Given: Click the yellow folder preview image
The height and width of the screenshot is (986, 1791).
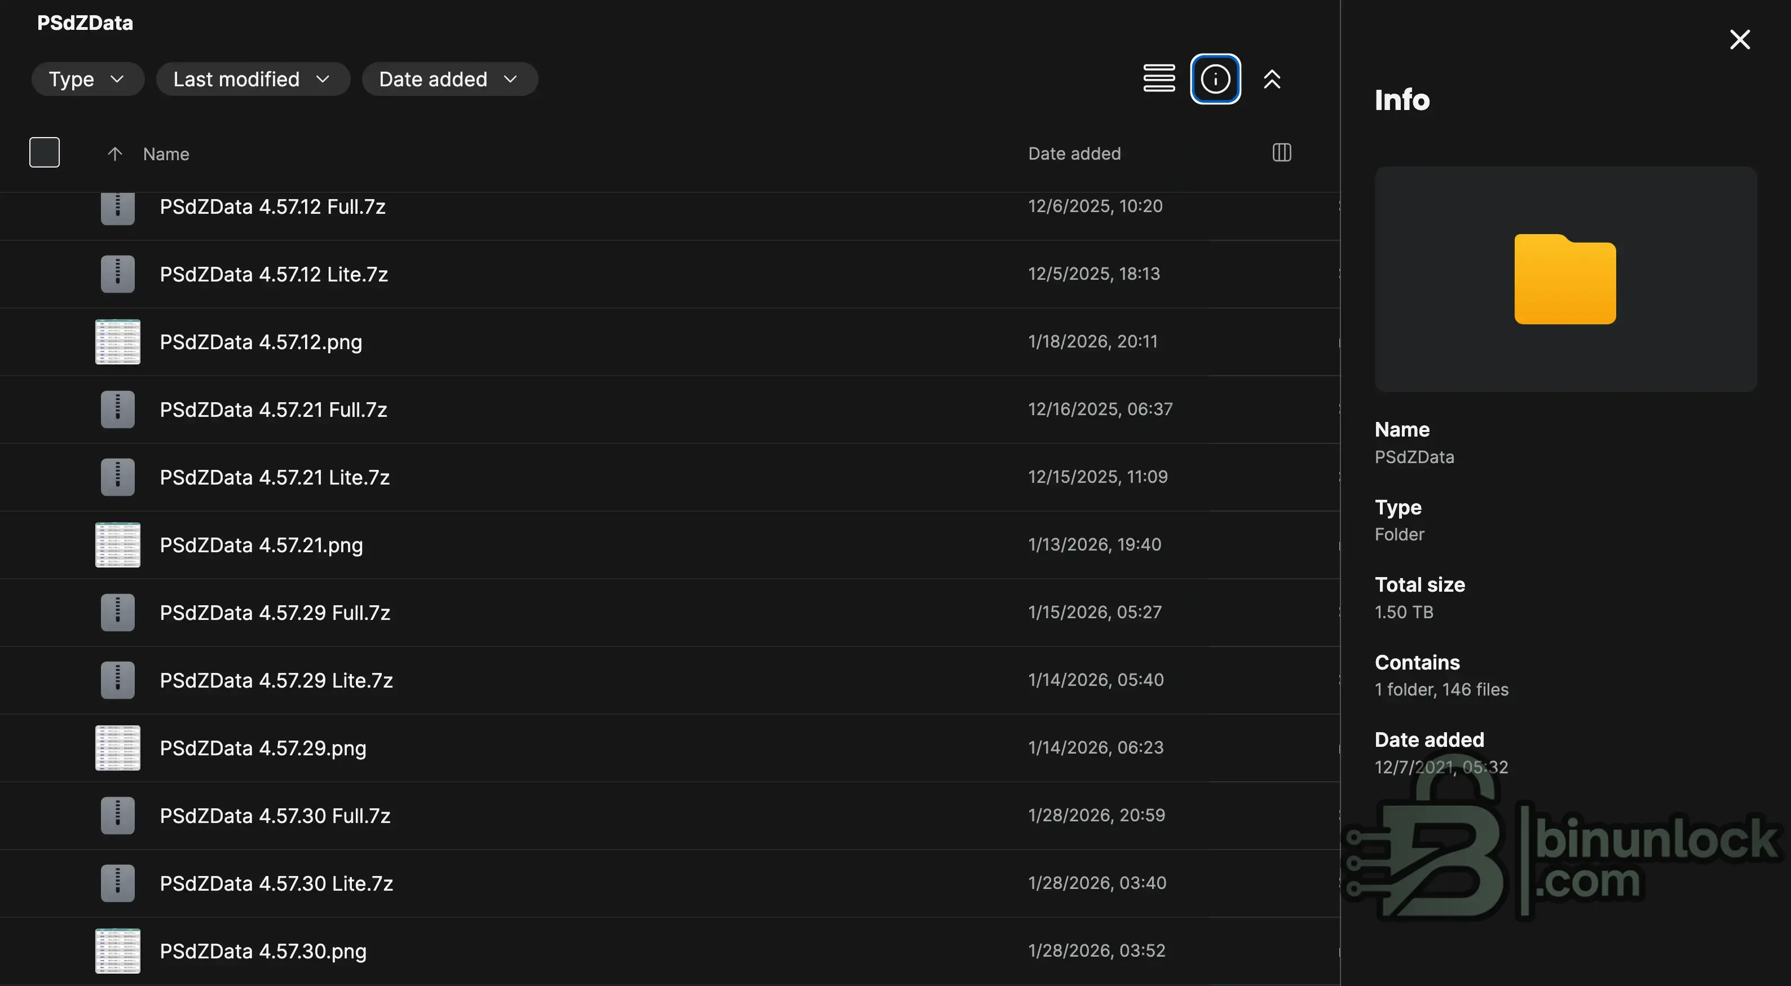Looking at the screenshot, I should [1564, 279].
